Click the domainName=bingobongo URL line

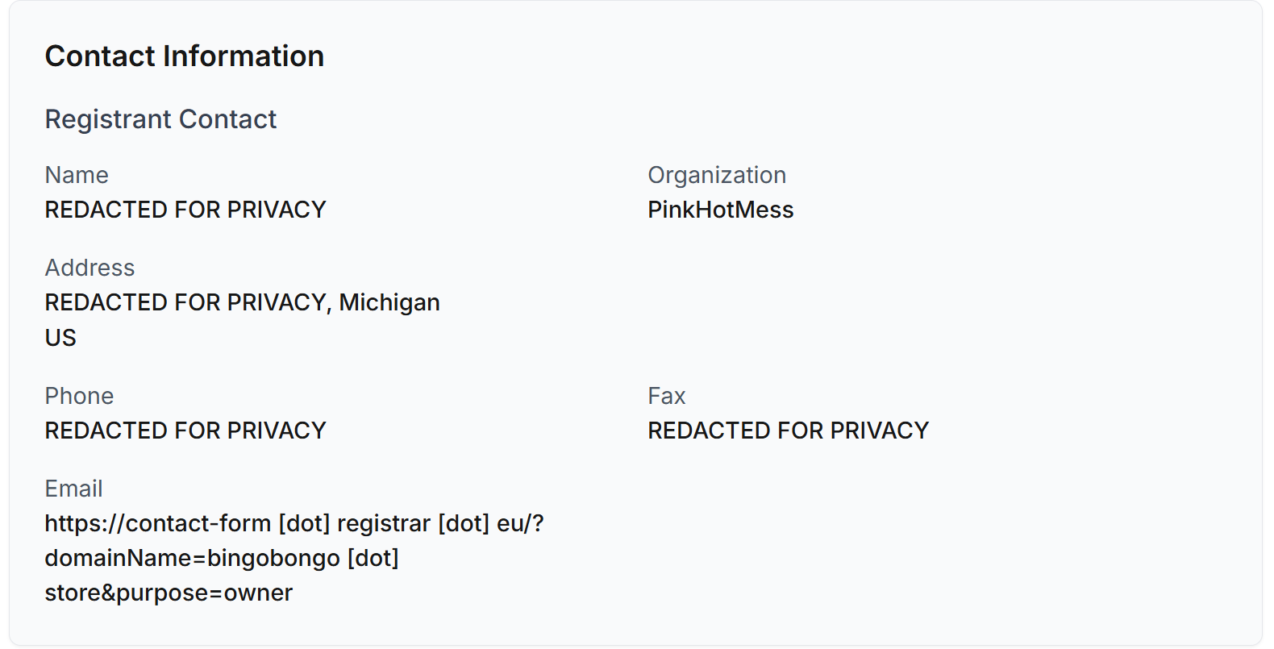tap(221, 558)
